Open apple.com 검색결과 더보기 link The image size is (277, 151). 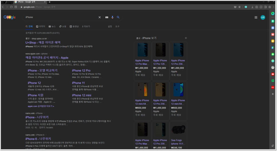41,106
